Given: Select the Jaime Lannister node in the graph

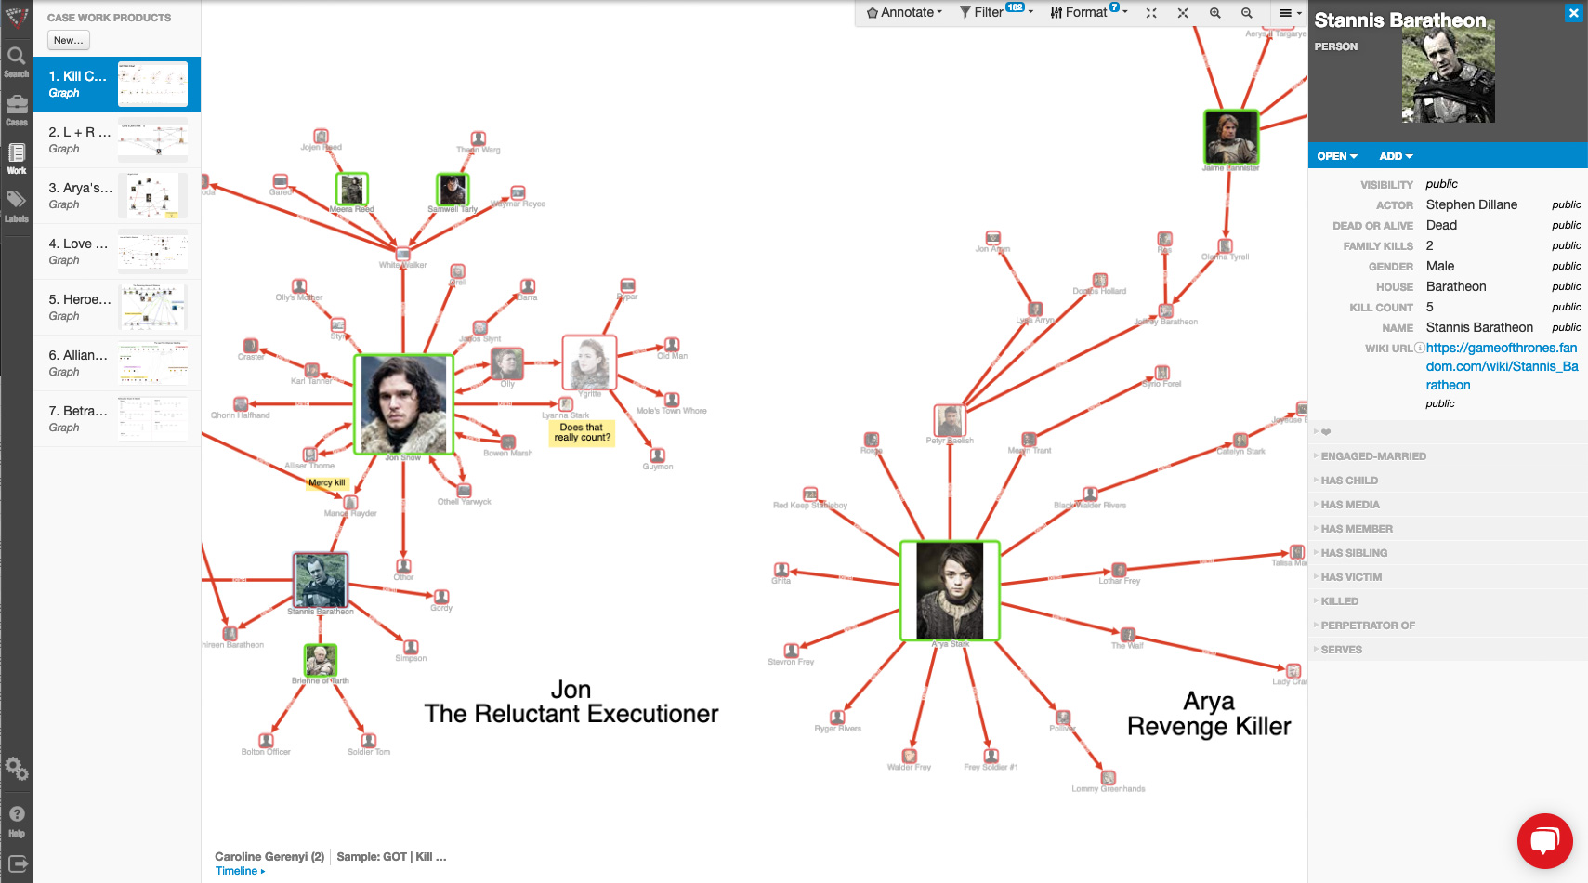Looking at the screenshot, I should (1231, 138).
